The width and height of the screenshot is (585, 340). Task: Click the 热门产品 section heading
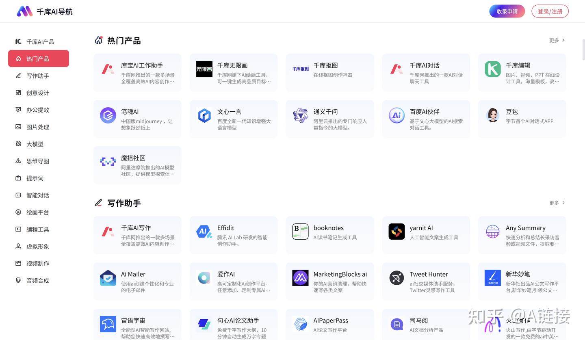coord(124,41)
